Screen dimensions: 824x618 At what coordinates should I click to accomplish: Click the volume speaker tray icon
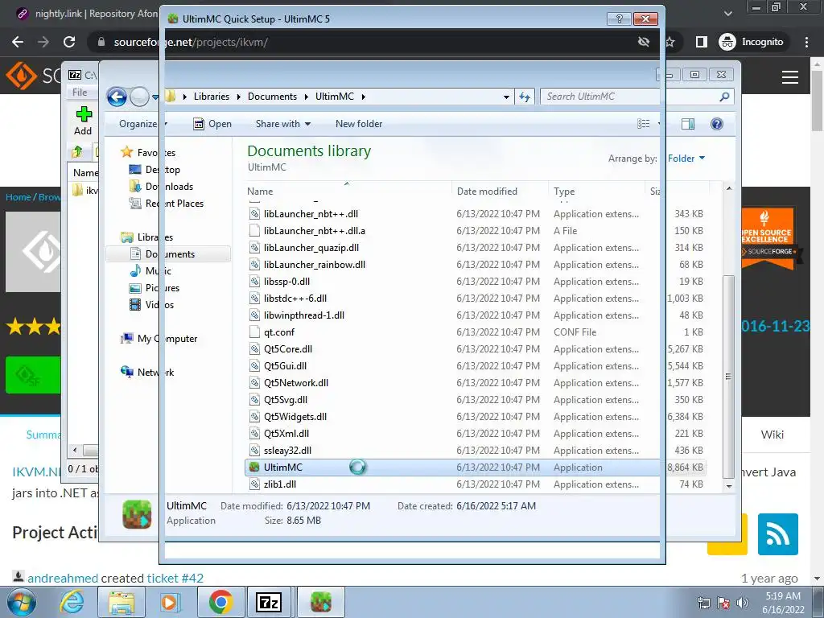click(743, 603)
